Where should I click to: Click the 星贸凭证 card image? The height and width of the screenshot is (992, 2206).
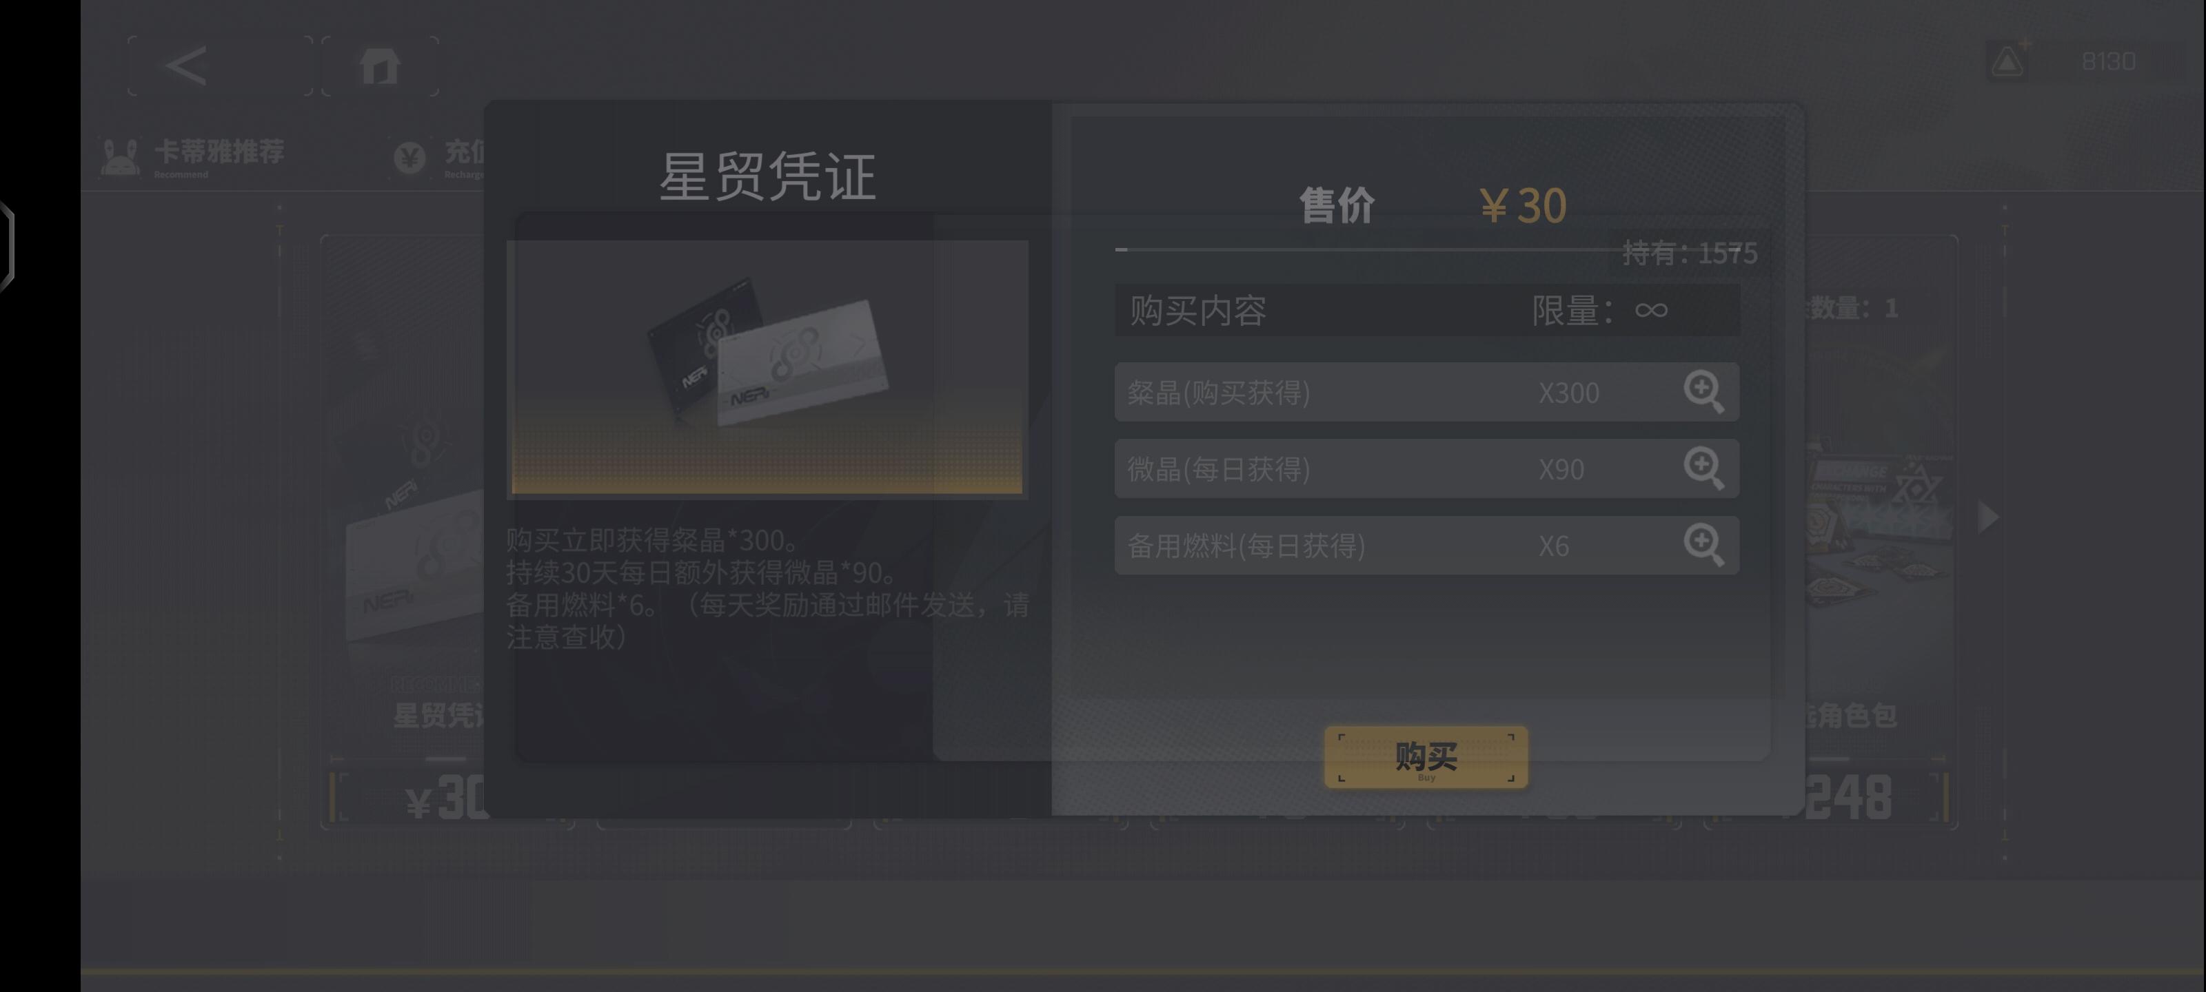coord(767,368)
